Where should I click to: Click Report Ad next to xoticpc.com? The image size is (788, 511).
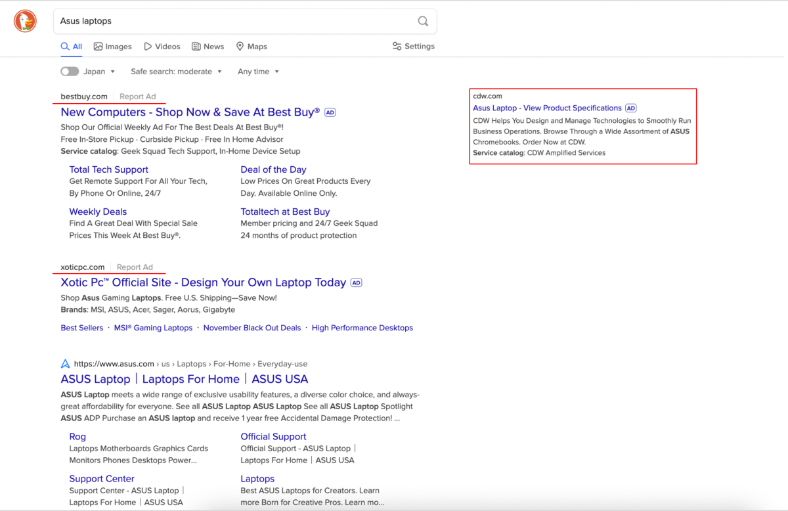pyautogui.click(x=135, y=267)
